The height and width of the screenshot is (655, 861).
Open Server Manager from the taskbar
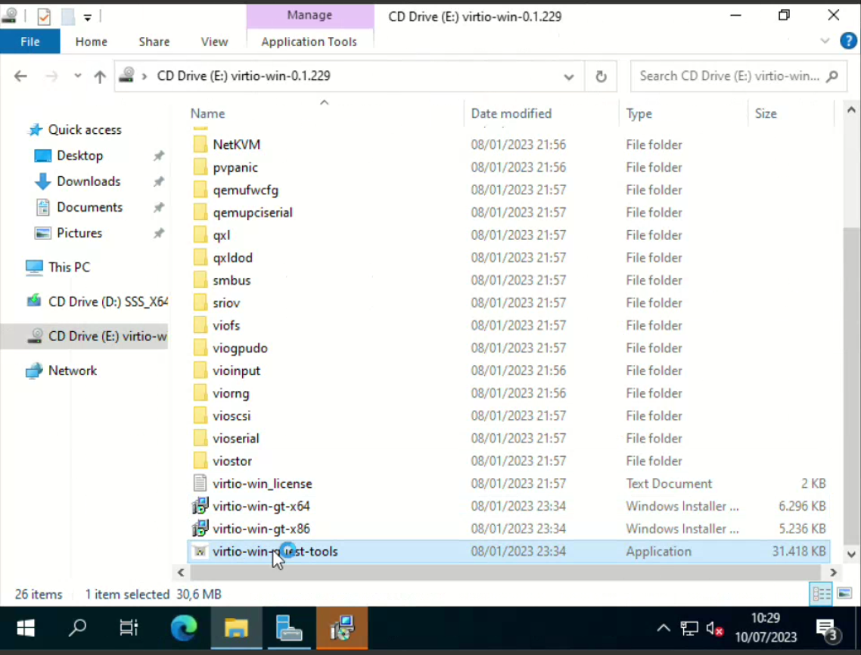[289, 628]
